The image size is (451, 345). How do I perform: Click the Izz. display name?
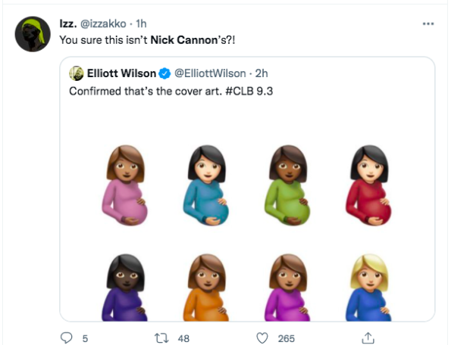(68, 23)
